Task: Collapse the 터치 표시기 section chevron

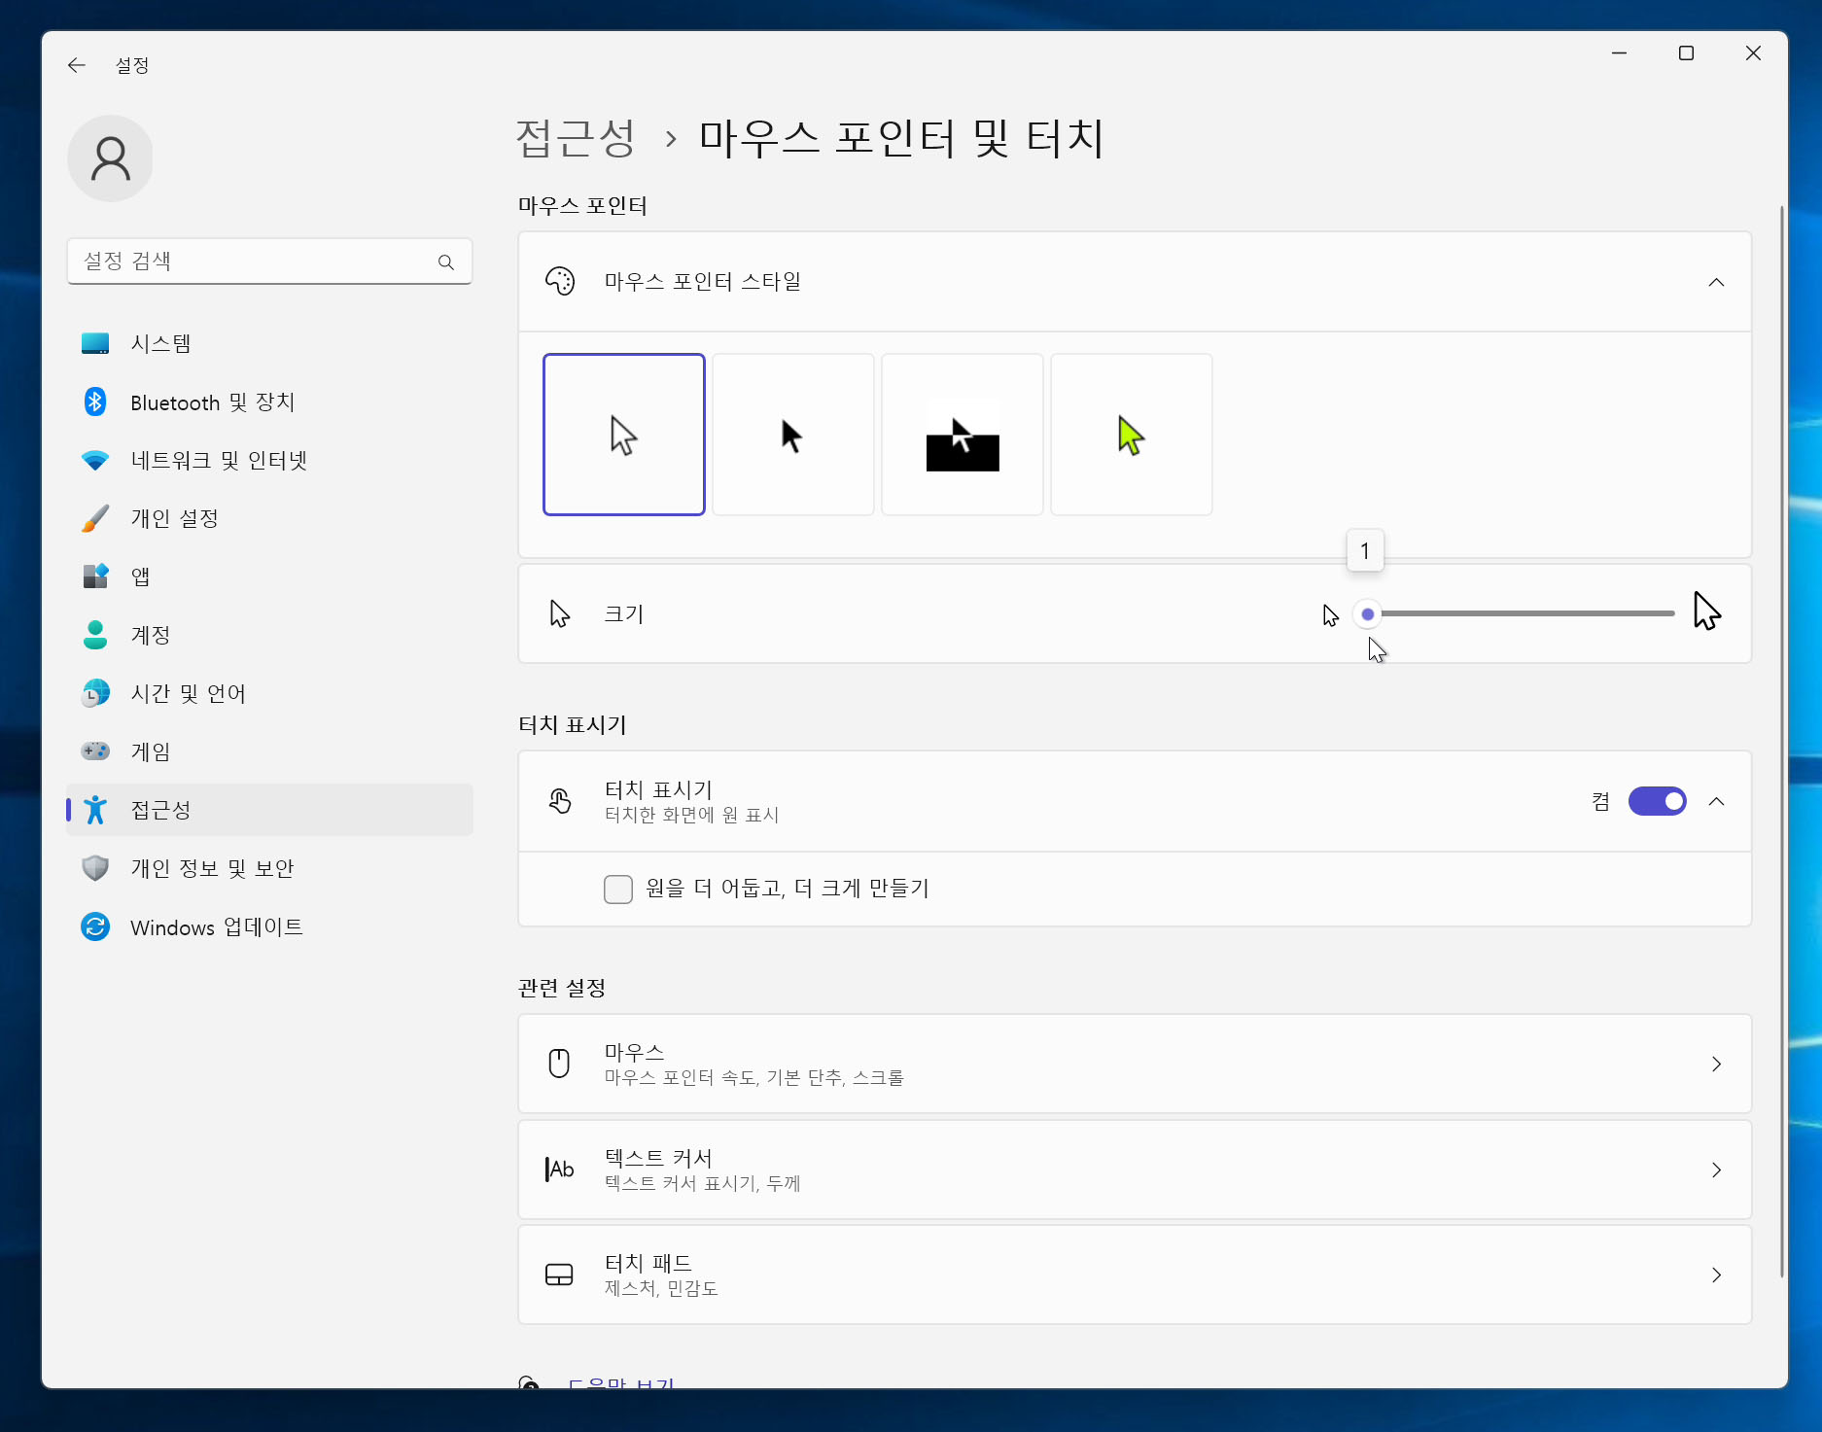Action: coord(1716,801)
